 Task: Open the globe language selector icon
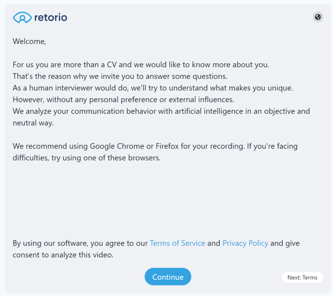[x=318, y=17]
